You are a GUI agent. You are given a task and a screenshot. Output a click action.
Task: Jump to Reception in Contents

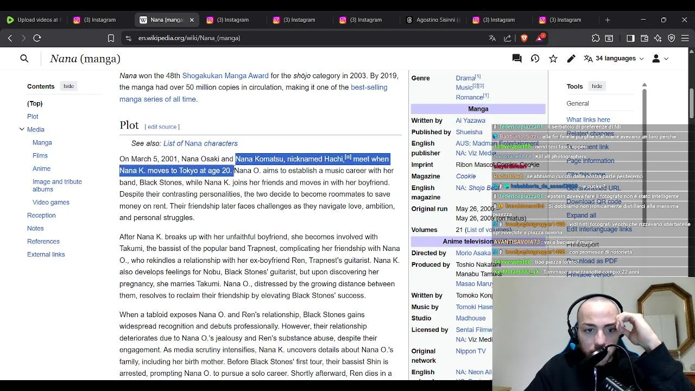coord(41,215)
